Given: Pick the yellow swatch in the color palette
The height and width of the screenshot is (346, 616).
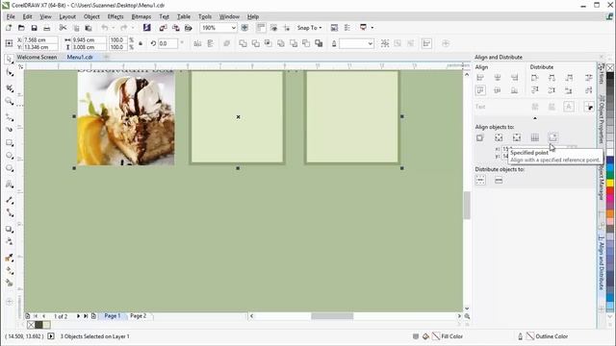Looking at the screenshot, I should [x=609, y=183].
